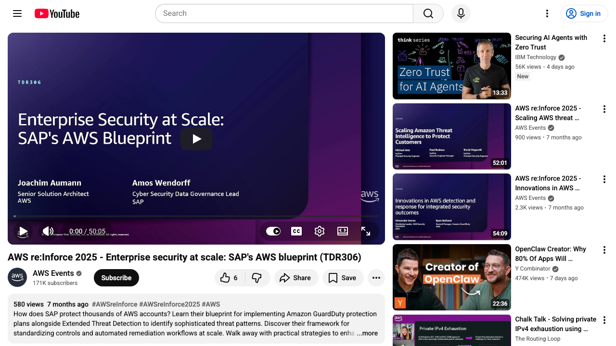Screen dimensions: 616x346
Task: Subscribe to AWS Events
Action: tap(116, 278)
